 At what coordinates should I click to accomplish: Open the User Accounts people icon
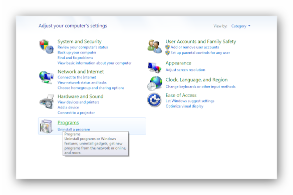tap(154, 46)
